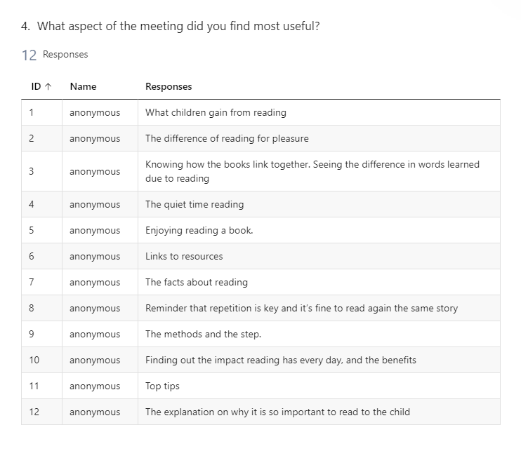Open response 'What children gain from reading'
521x451 pixels.
pyautogui.click(x=216, y=112)
